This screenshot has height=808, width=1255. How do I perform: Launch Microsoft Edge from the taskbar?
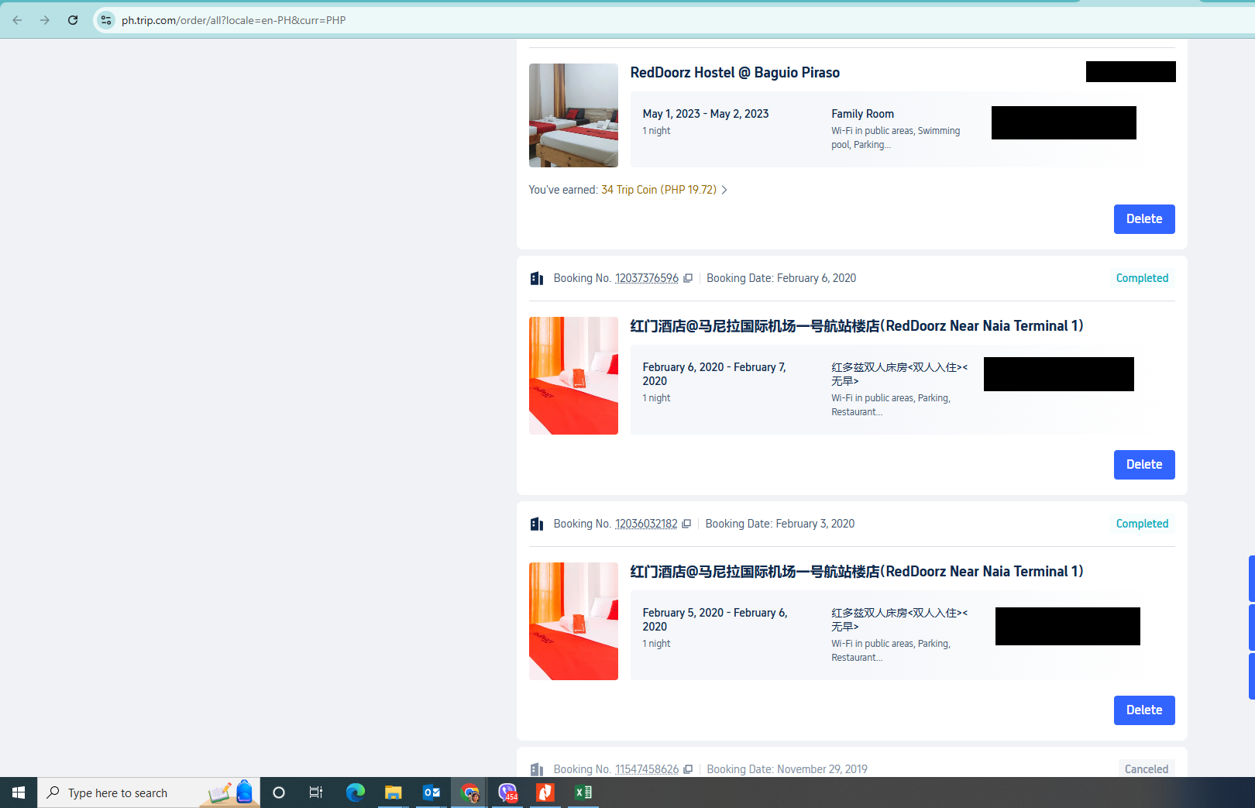[356, 793]
